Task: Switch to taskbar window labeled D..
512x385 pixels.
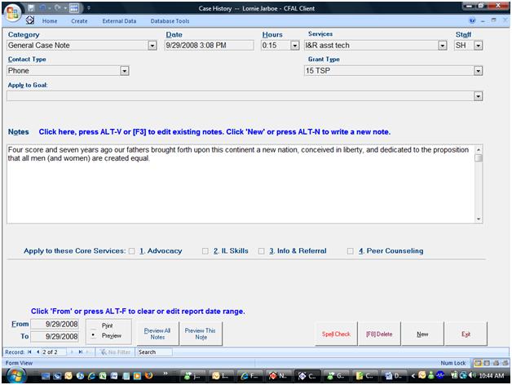Action: click(393, 376)
